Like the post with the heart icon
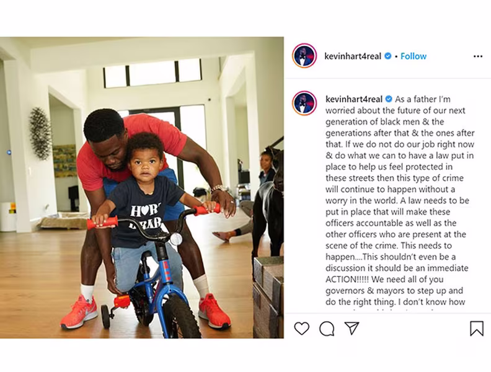Viewport: 491px width, 372px height. click(x=301, y=329)
